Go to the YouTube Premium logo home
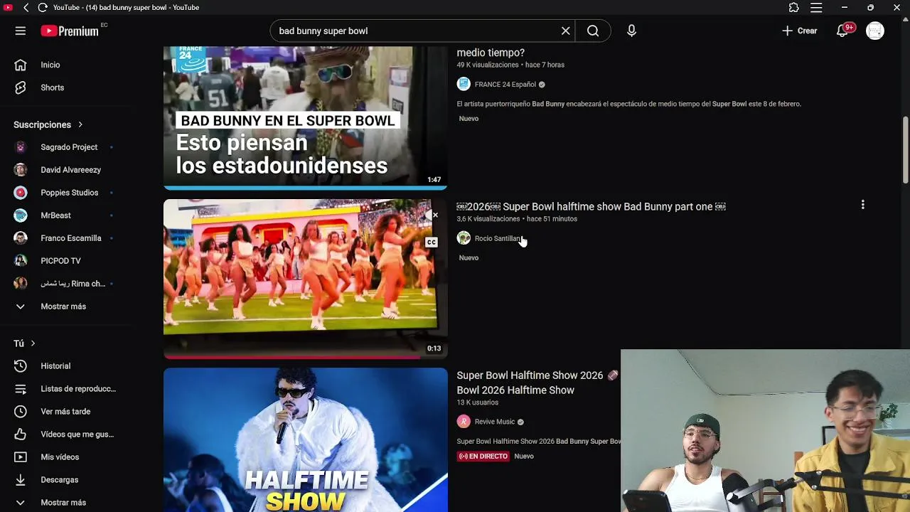 pyautogui.click(x=70, y=31)
